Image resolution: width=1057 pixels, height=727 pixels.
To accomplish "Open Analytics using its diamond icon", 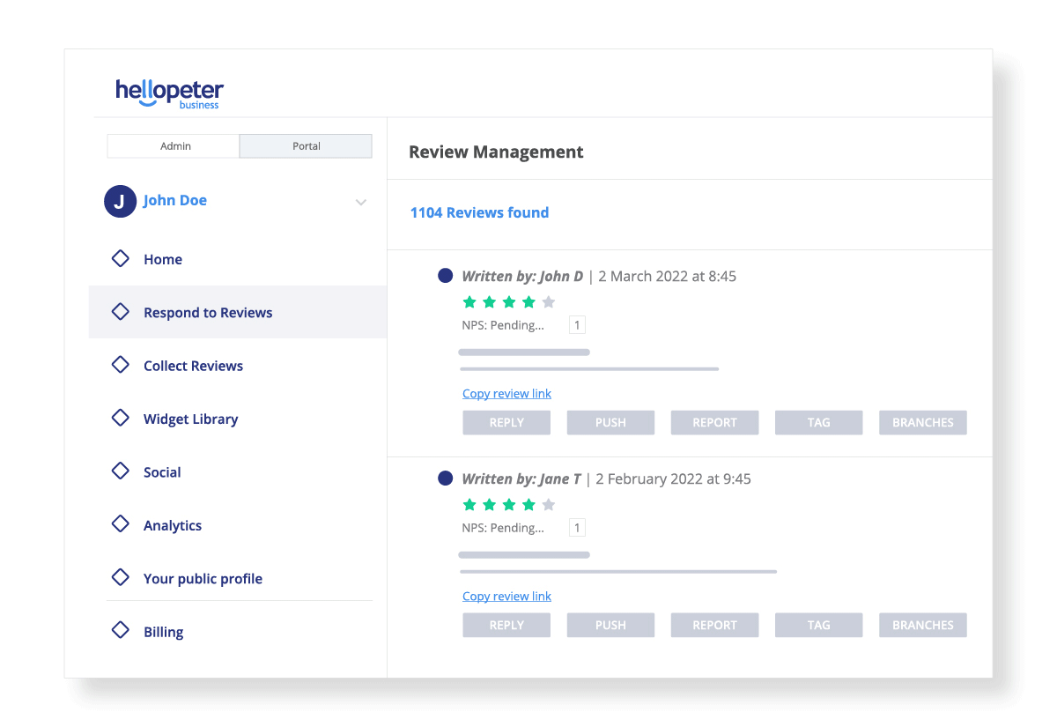I will 121,524.
